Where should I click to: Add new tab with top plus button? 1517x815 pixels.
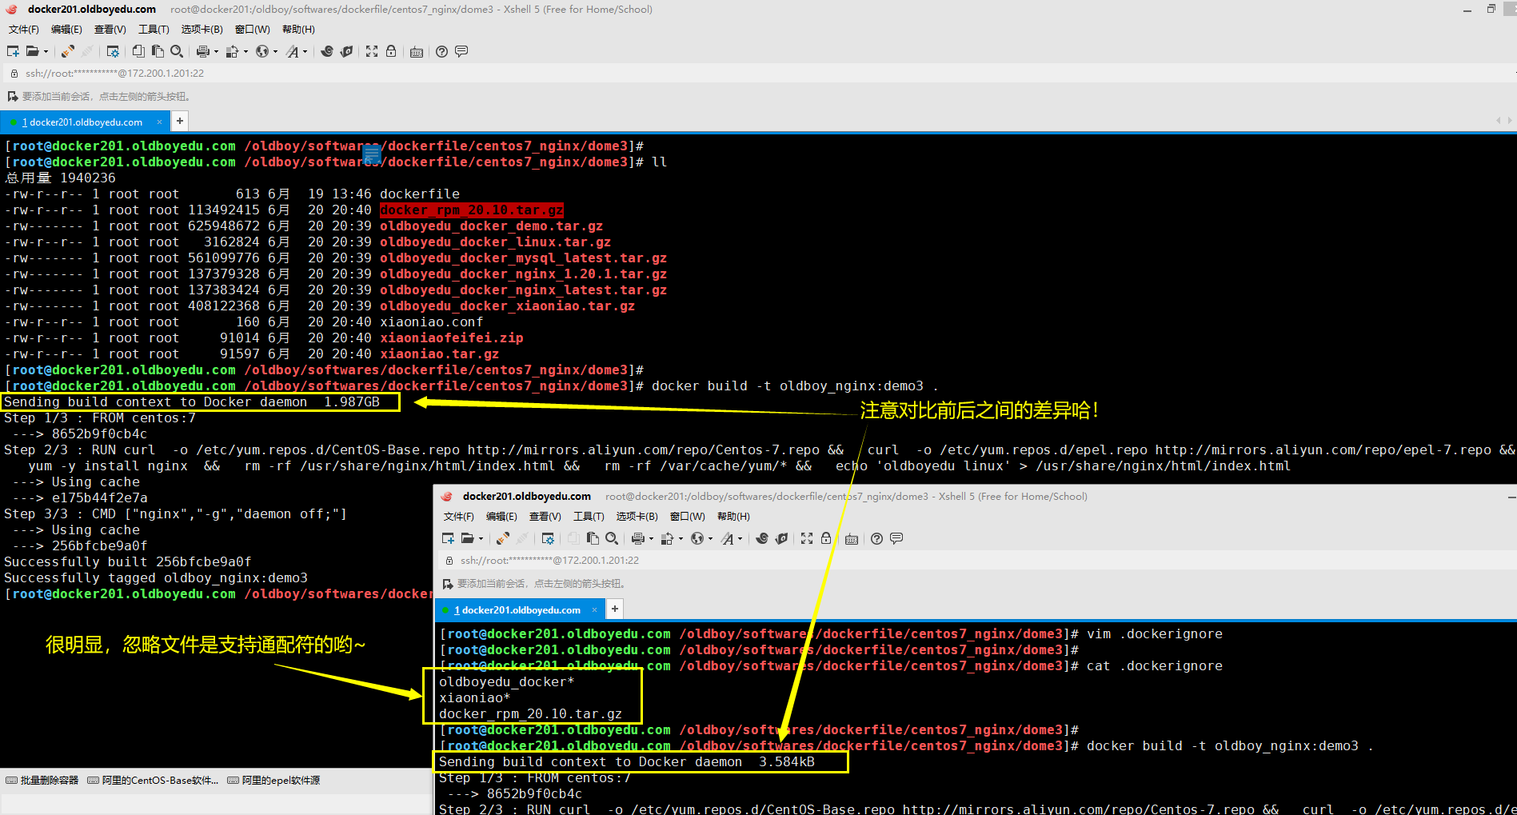[180, 121]
